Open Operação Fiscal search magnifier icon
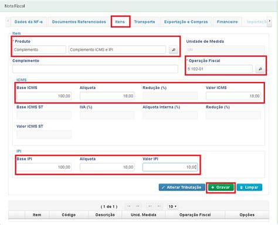The height and width of the screenshot is (225, 278). tap(260, 69)
